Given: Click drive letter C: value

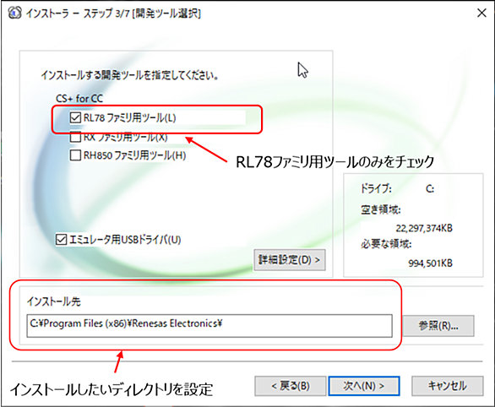Looking at the screenshot, I should (430, 188).
